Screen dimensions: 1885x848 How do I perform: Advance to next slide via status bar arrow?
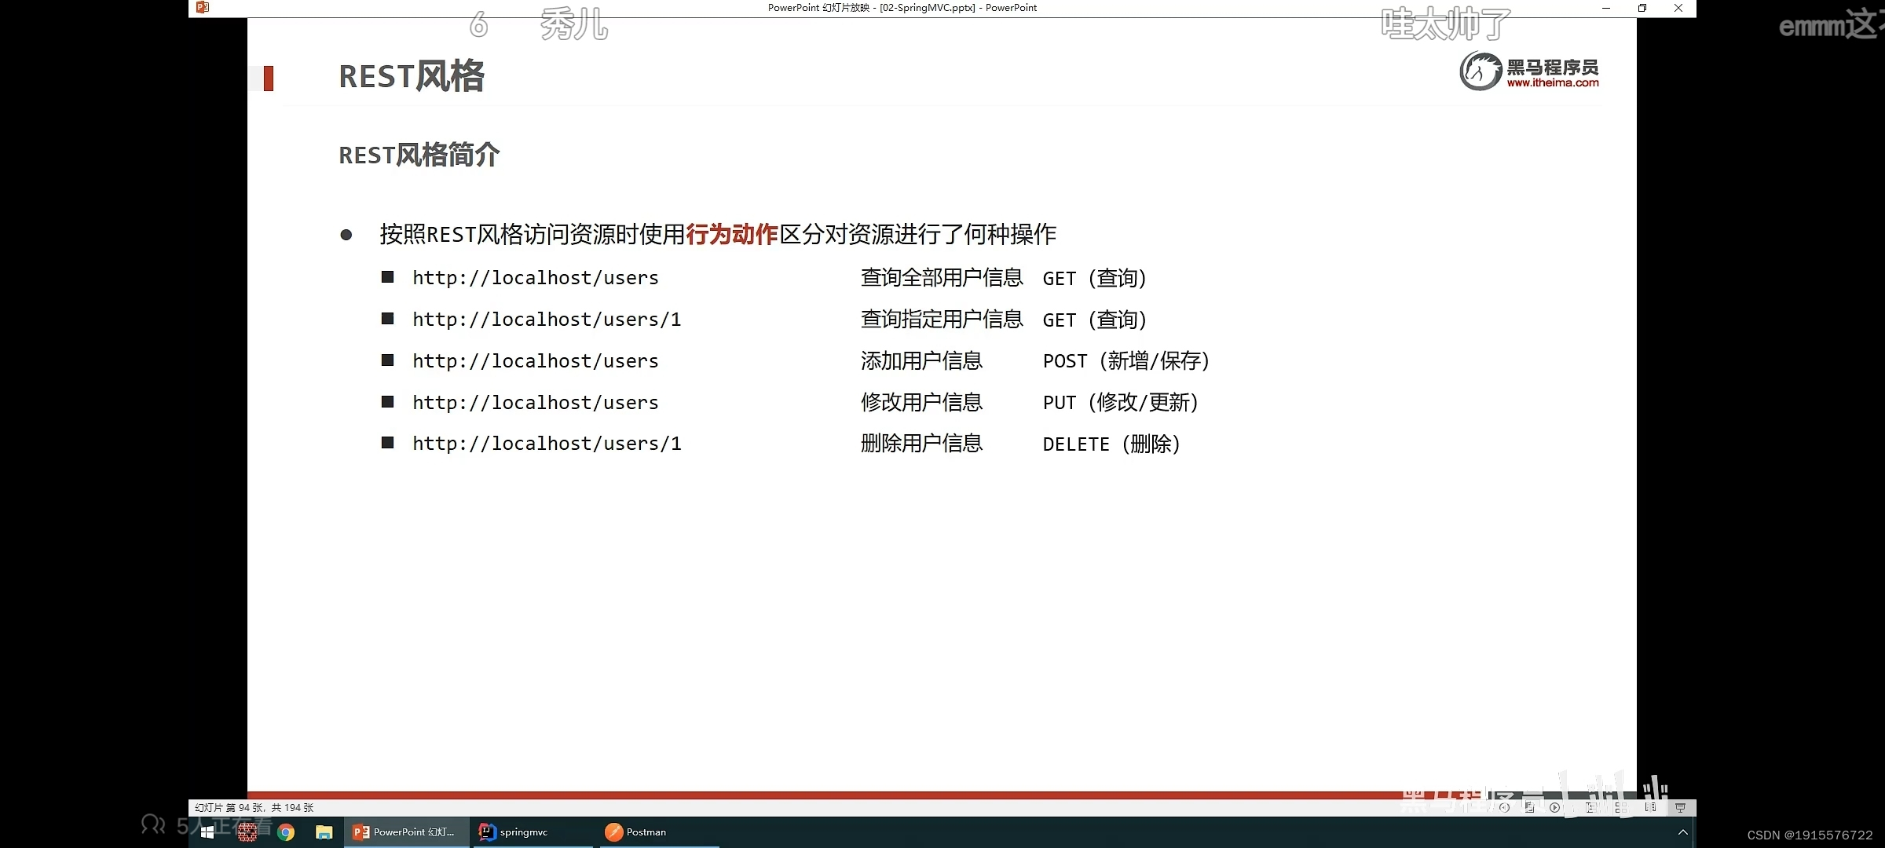(x=1554, y=807)
